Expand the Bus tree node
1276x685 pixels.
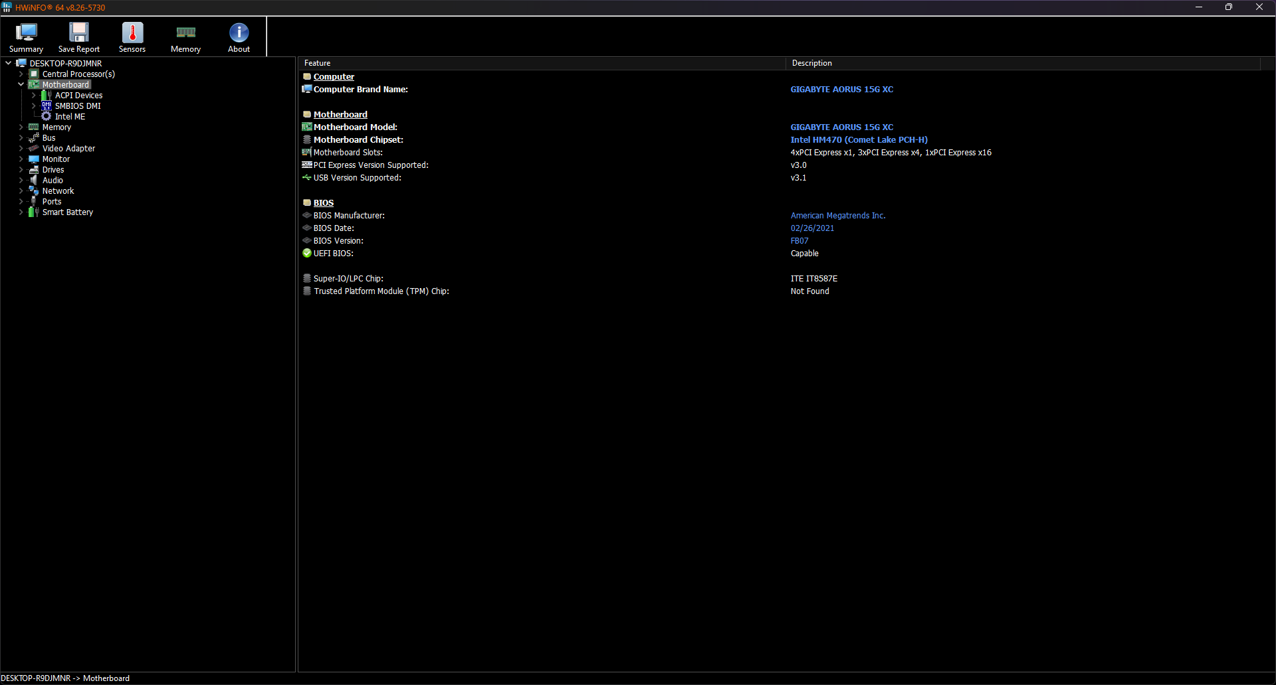pos(21,138)
